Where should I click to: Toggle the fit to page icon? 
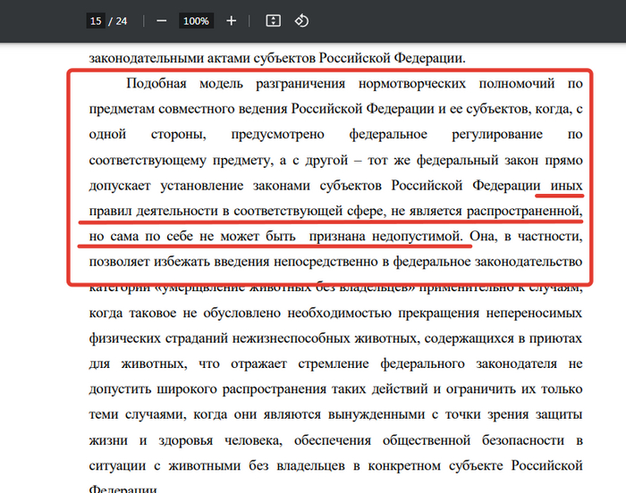274,21
